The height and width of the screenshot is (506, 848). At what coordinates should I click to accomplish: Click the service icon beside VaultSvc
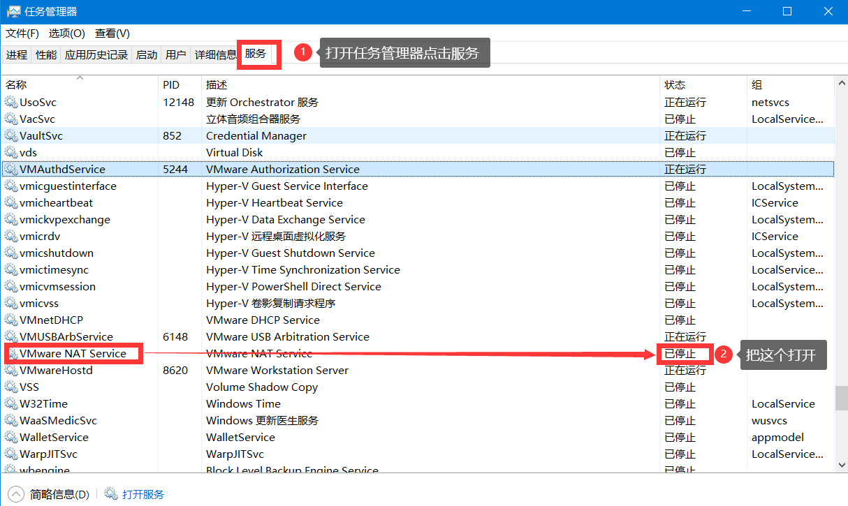10,135
